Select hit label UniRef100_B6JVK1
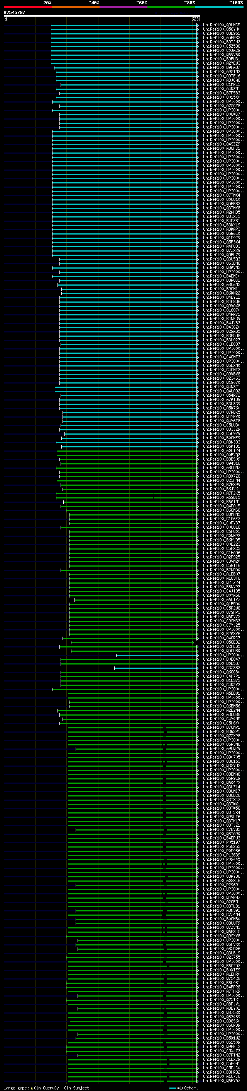Image resolution: width=247 pixels, height=1091 pixels. click(x=221, y=489)
